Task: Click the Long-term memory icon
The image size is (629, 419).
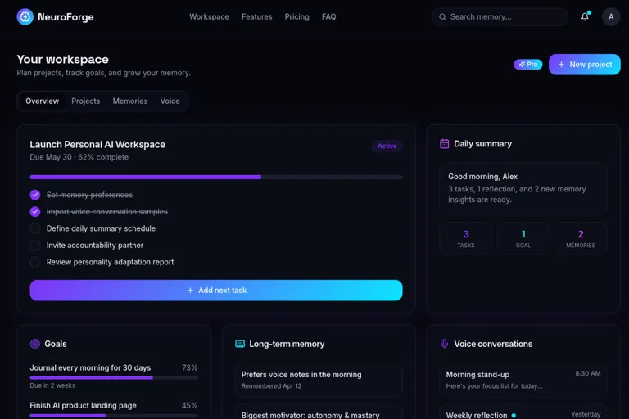Action: pos(240,344)
